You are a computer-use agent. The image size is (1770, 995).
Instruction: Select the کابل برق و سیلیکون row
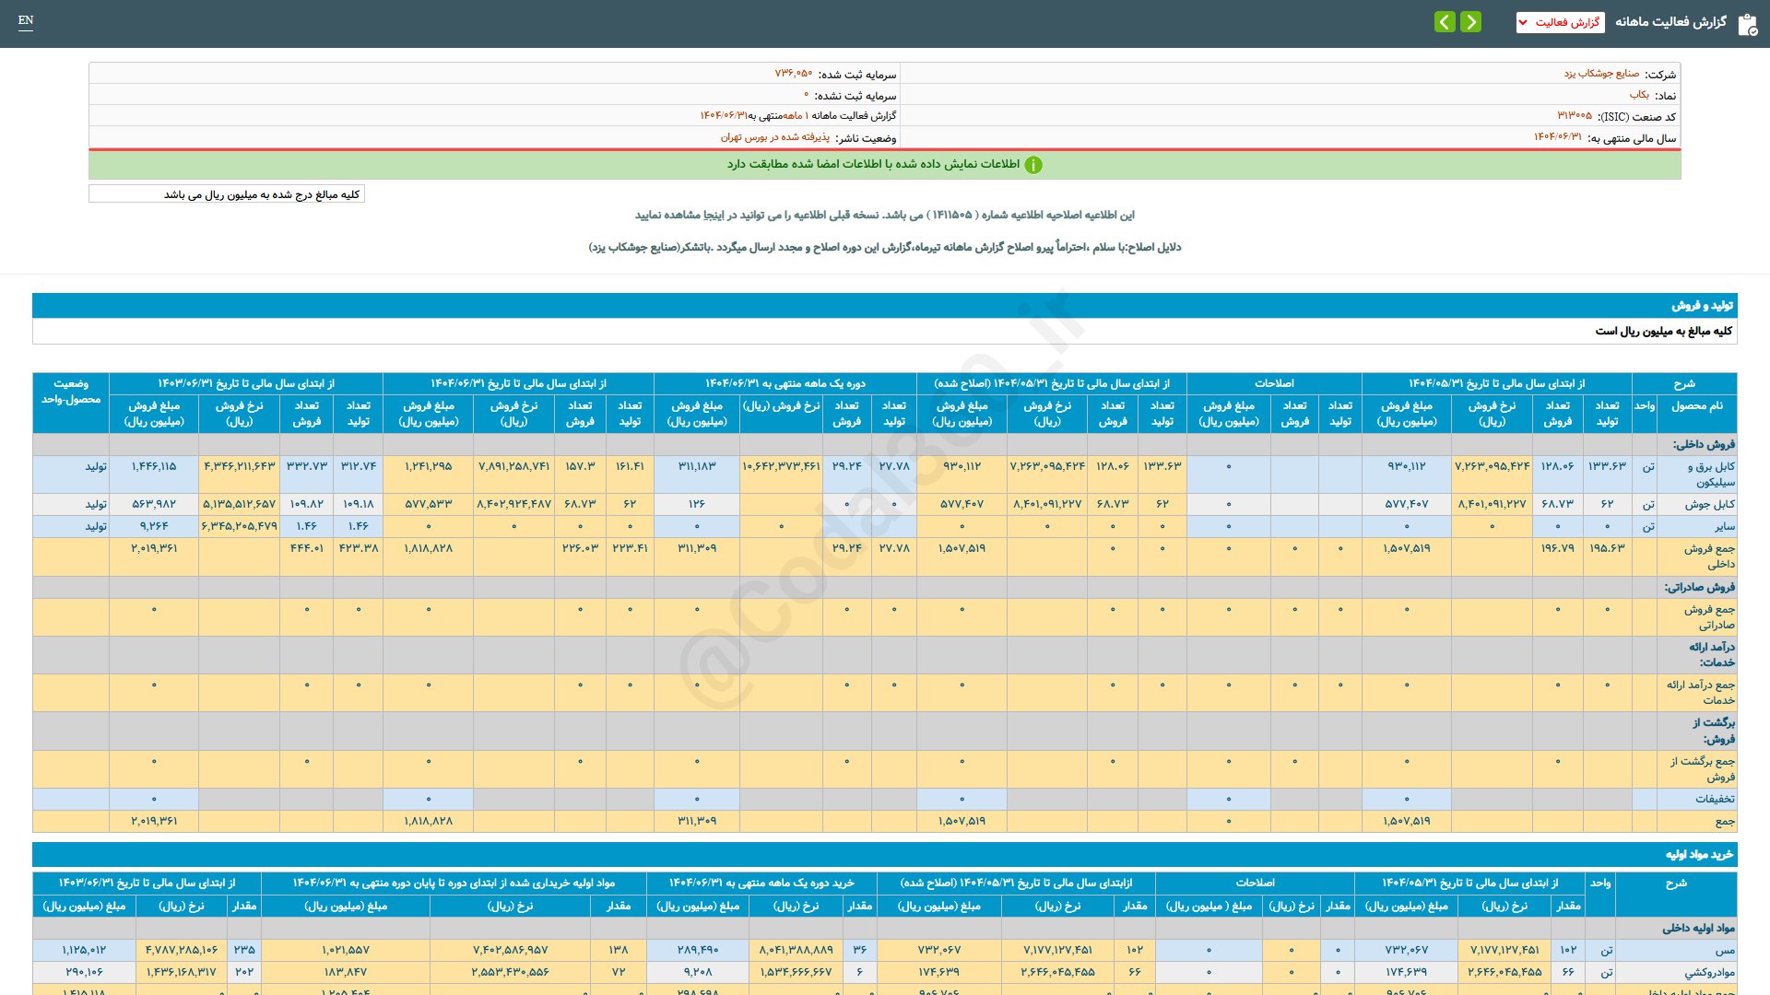tap(1710, 474)
